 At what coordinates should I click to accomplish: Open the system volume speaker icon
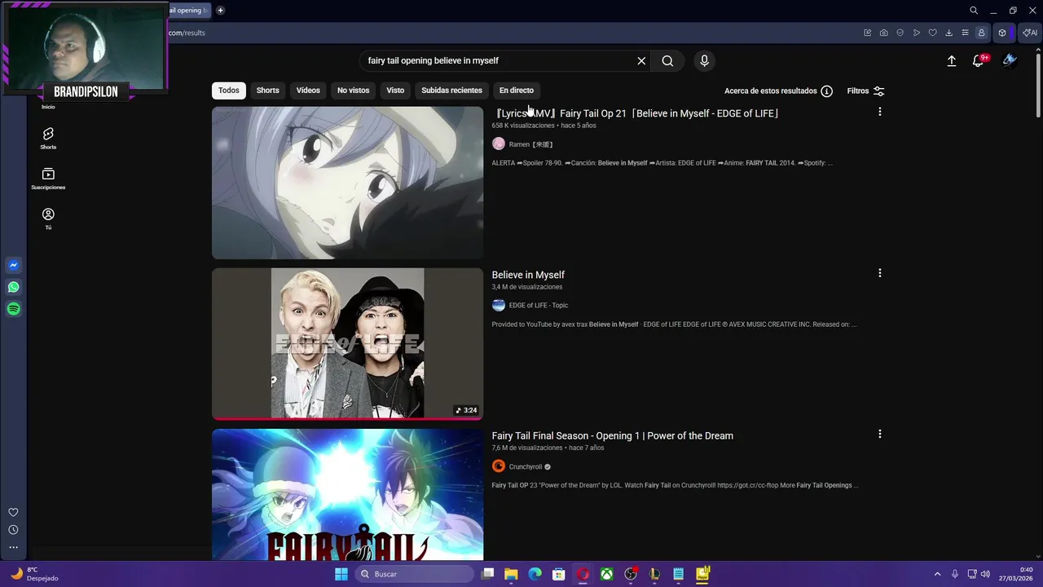click(x=985, y=574)
